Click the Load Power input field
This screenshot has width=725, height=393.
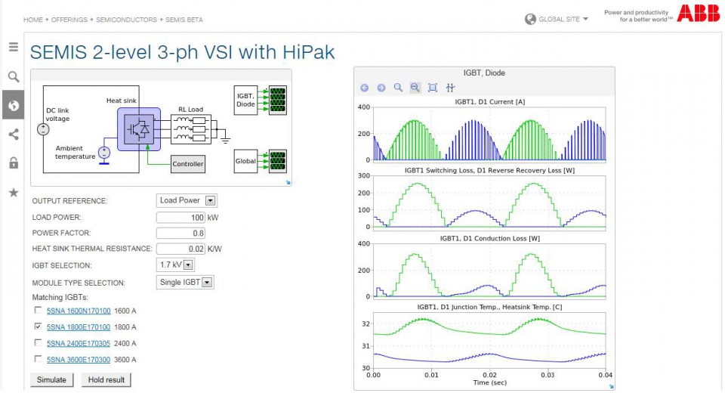point(180,217)
